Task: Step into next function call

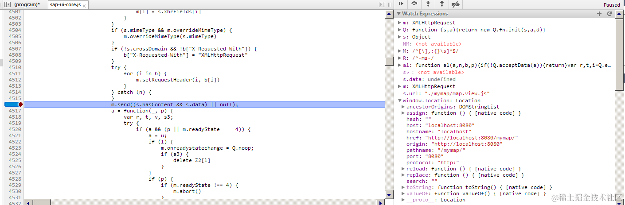Action: tap(428, 4)
